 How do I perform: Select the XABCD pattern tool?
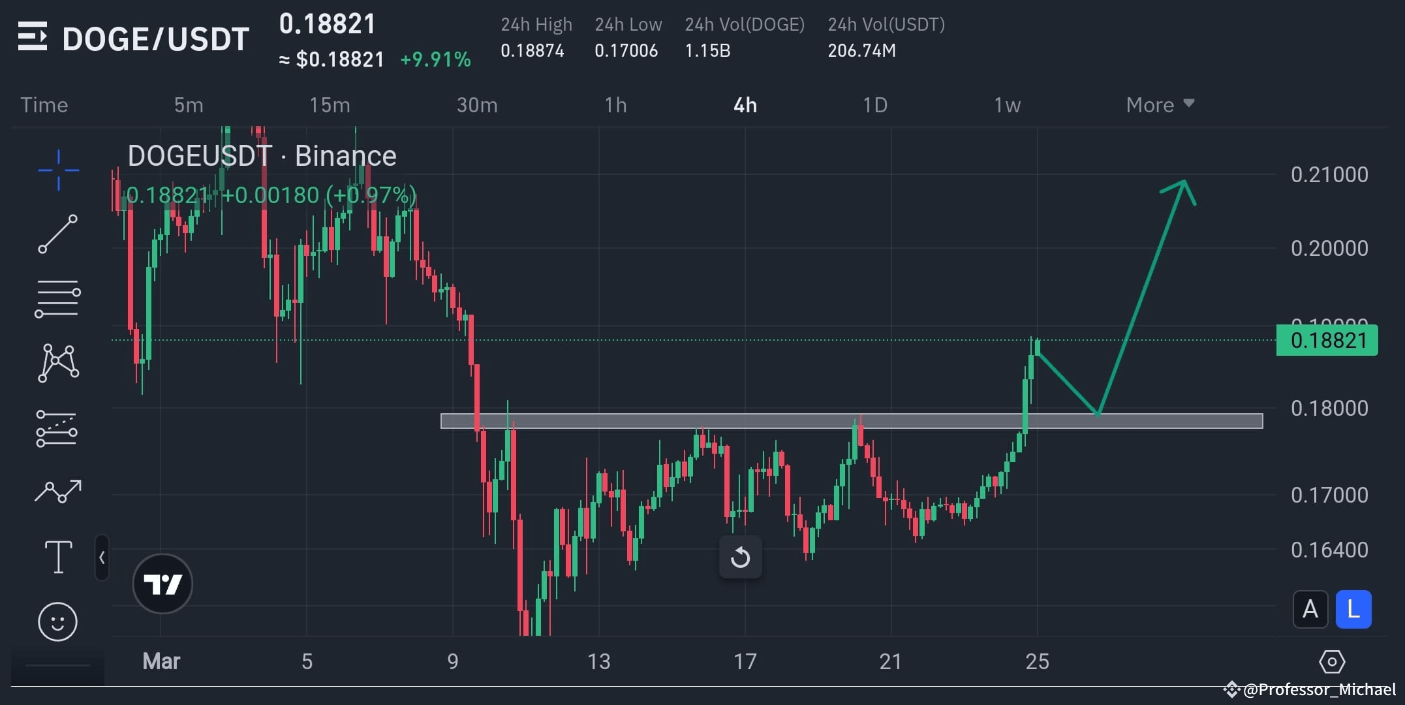[57, 363]
